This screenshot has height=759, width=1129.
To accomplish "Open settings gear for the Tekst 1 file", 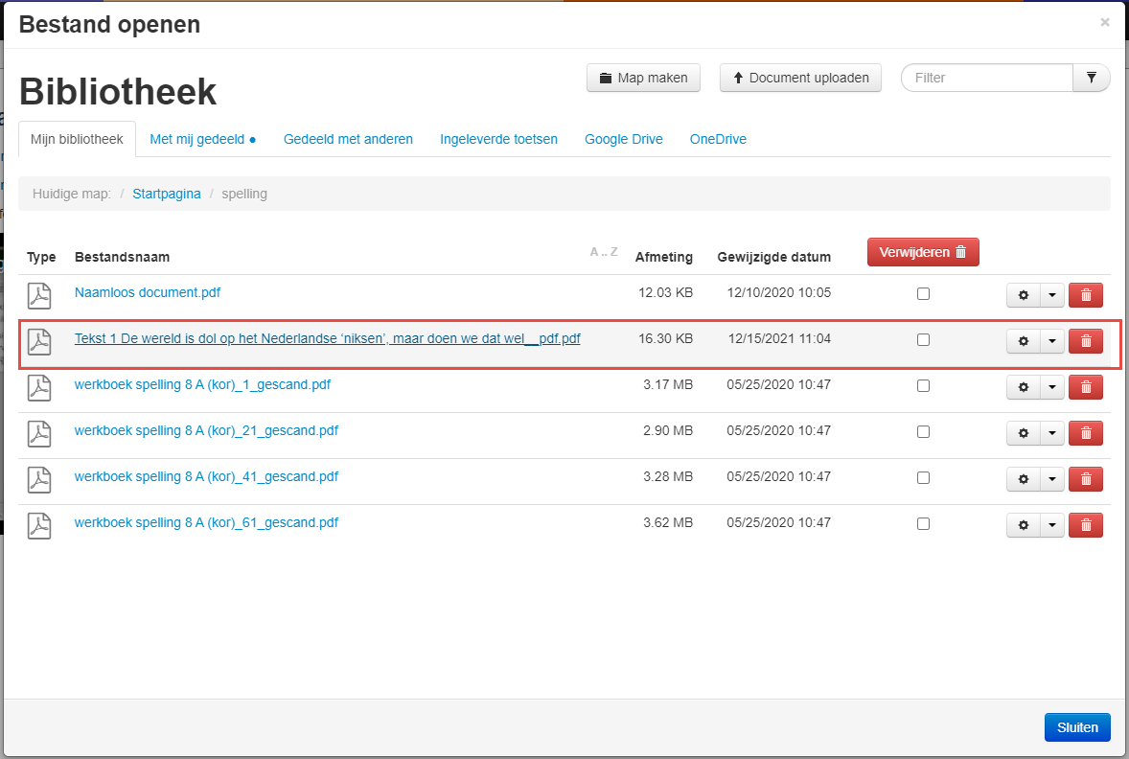I will pyautogui.click(x=1024, y=341).
